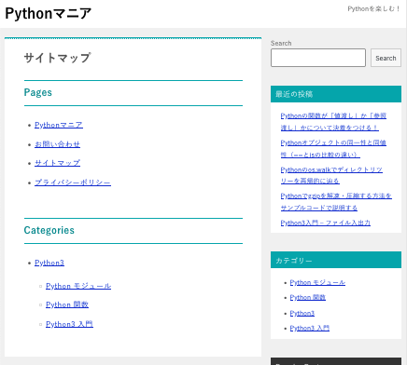Open the お問い合わせ page link
This screenshot has width=407, height=365.
tap(57, 144)
